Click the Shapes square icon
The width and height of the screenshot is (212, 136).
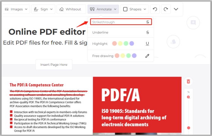(x=125, y=9)
